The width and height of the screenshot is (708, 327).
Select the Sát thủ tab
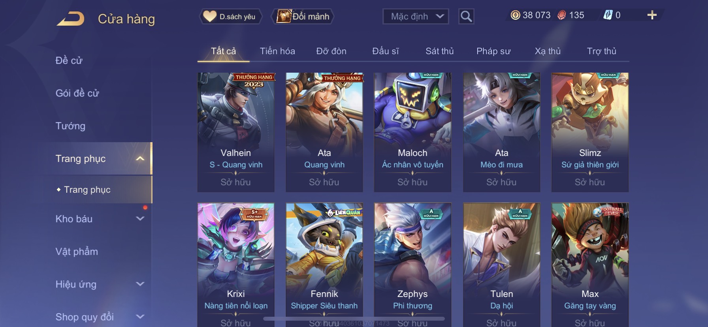pos(439,51)
